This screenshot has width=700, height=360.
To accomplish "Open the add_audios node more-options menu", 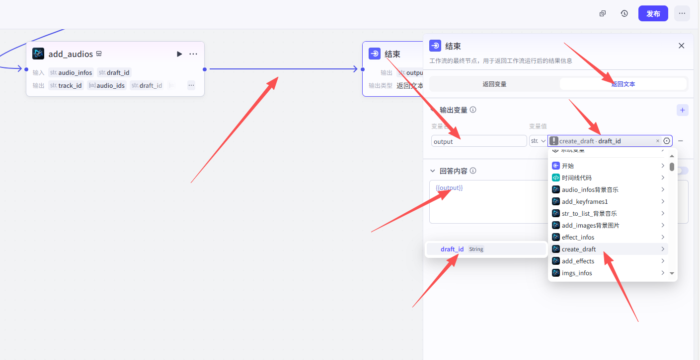I will click(x=193, y=54).
